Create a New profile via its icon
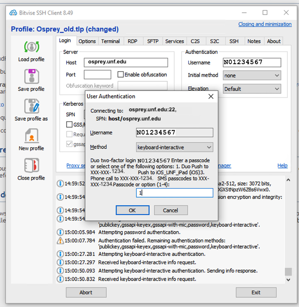Screen dimensions: 299x307 pyautogui.click(x=32, y=136)
